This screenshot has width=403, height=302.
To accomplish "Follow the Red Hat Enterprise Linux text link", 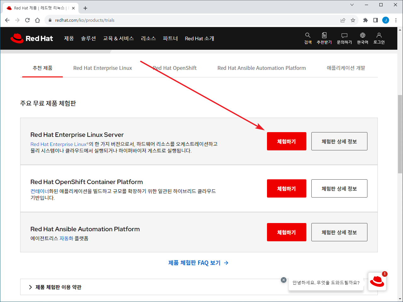I will (58, 144).
